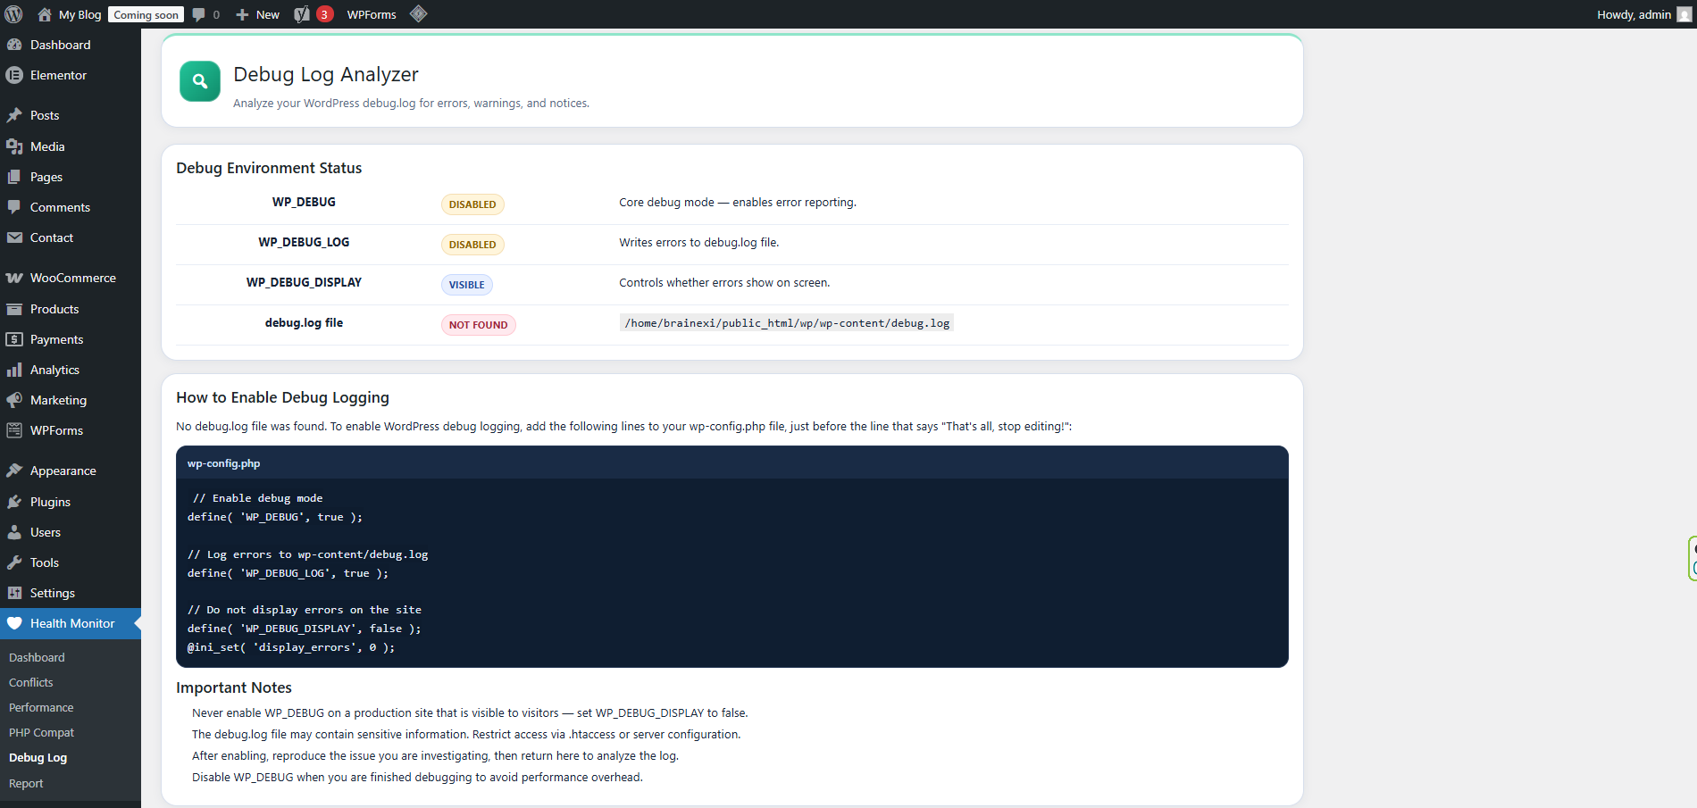Click the comments count in the admin bar

coord(205,13)
